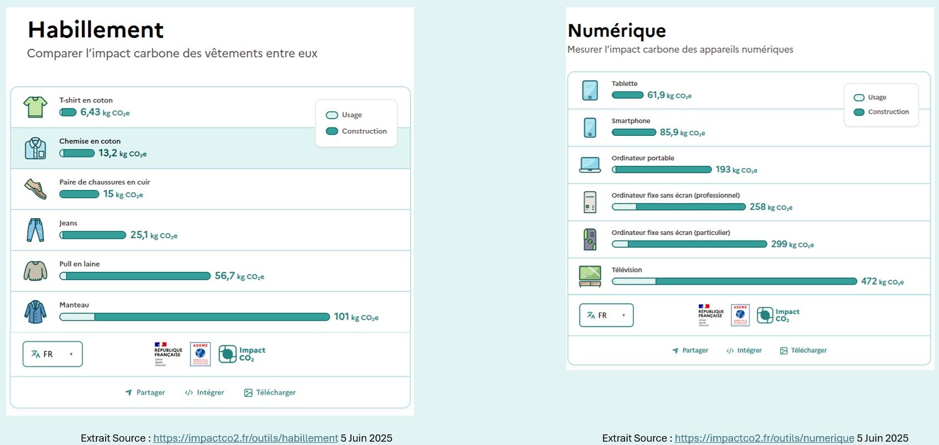The image size is (939, 445).
Task: Click the Pull en laine sweater icon
Action: [36, 271]
